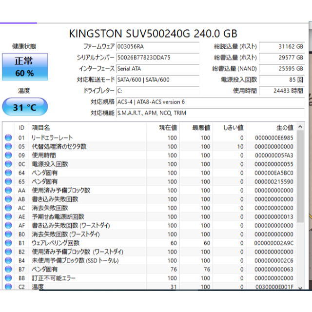312x312 pixels.
Task: Click threshold value 10 in row 05
Action: 240,147
